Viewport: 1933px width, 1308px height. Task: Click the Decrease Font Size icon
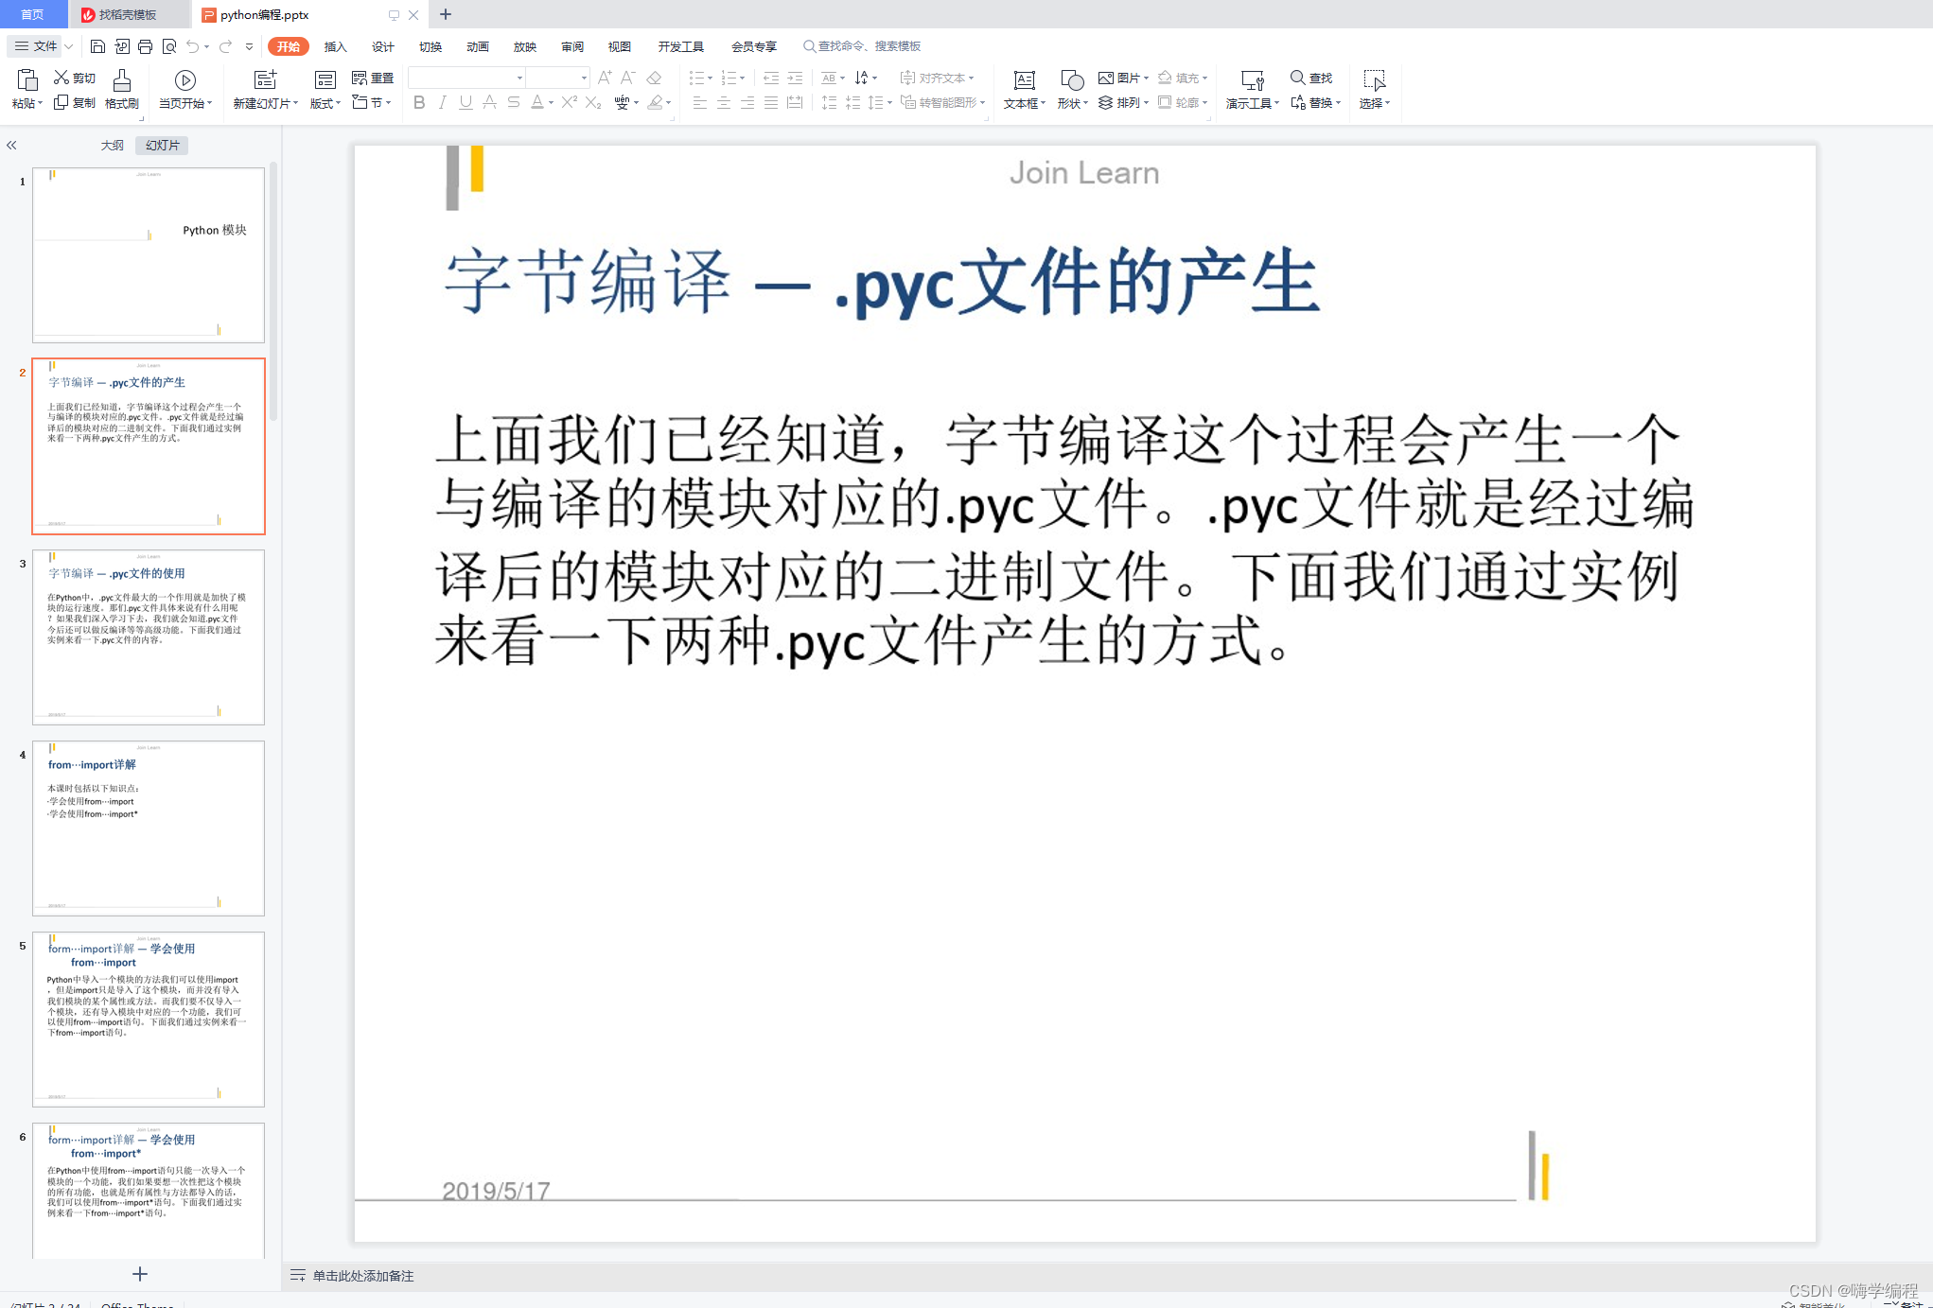[627, 78]
